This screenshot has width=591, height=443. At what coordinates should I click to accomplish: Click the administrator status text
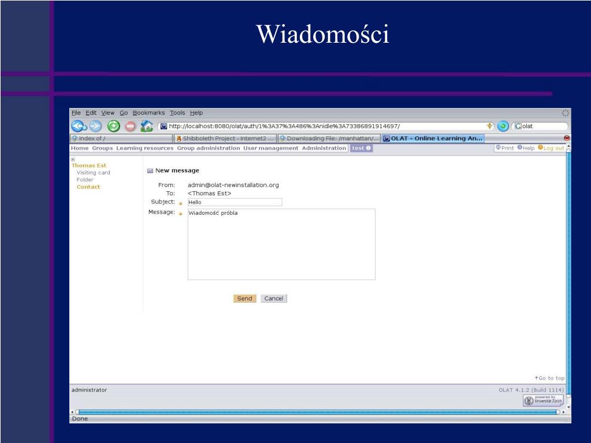click(x=89, y=390)
